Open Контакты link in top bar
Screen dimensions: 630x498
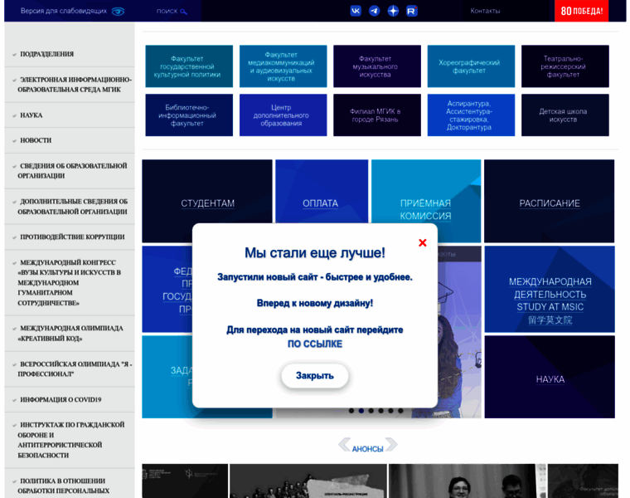[x=485, y=11]
